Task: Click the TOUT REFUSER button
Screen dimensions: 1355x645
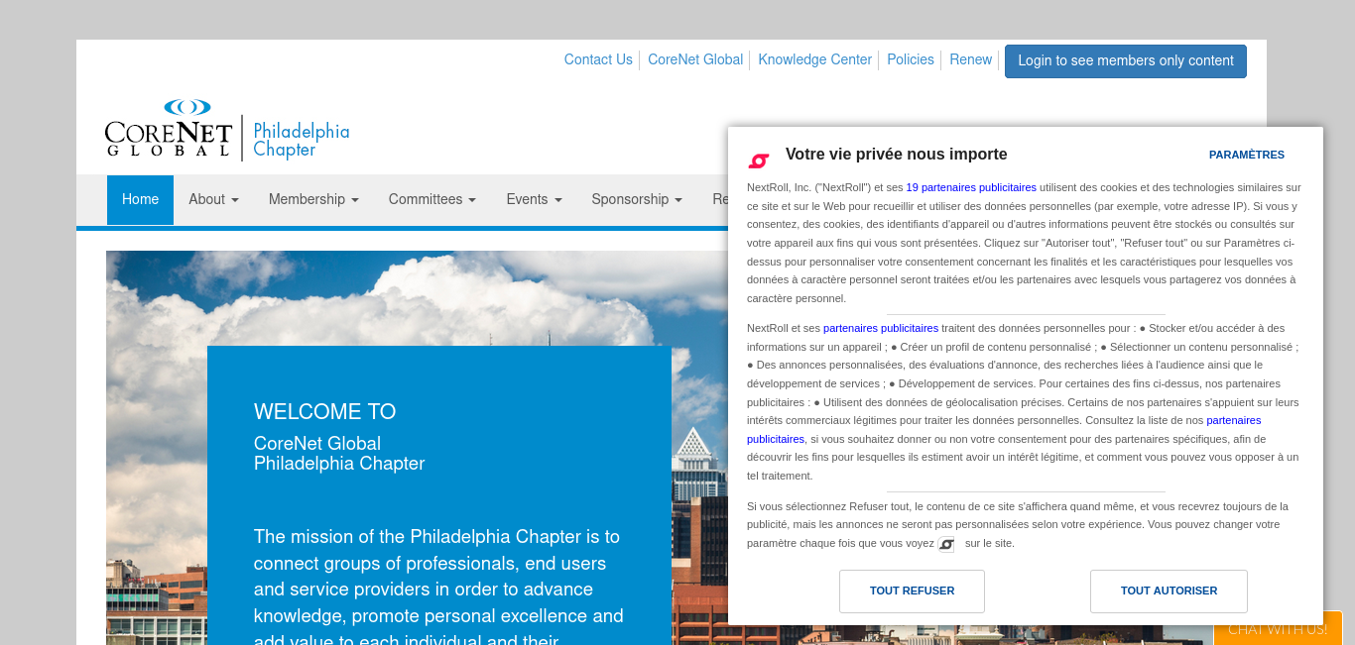Action: [x=912, y=591]
